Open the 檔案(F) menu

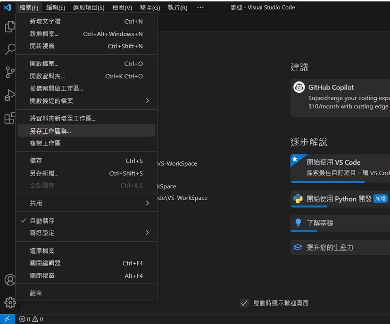click(29, 8)
